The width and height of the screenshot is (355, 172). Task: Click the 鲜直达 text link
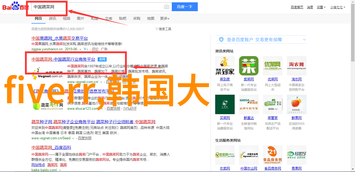pos(249,118)
